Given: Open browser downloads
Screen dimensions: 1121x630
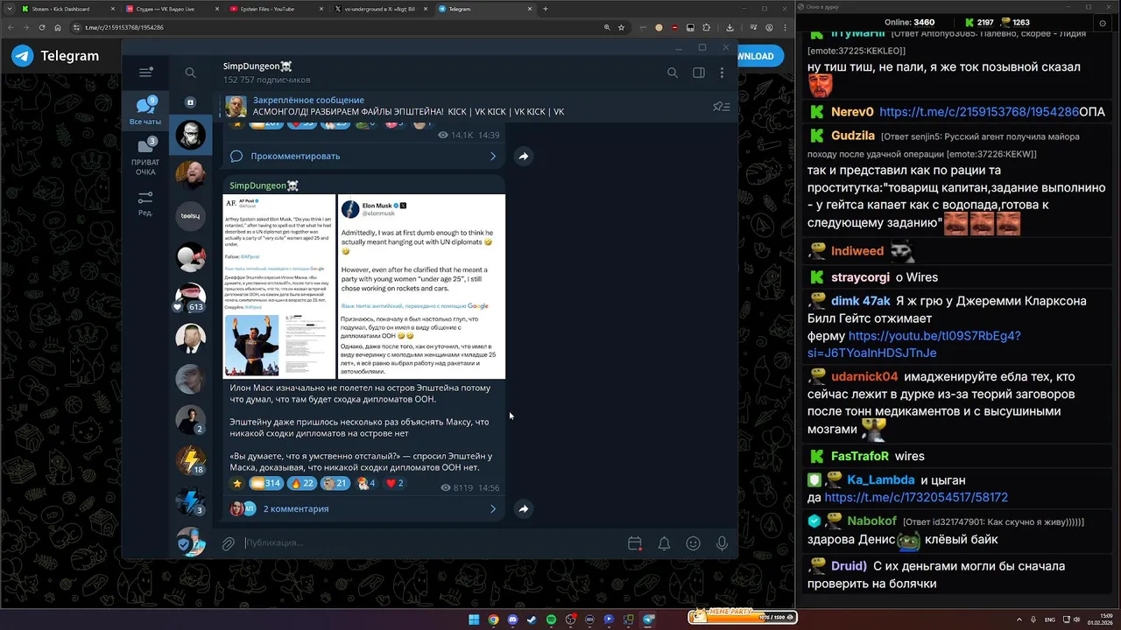Looking at the screenshot, I should pos(729,27).
